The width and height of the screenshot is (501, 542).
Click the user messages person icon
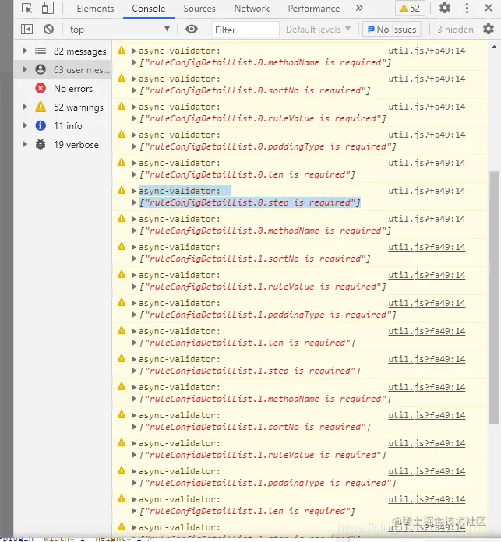point(41,69)
